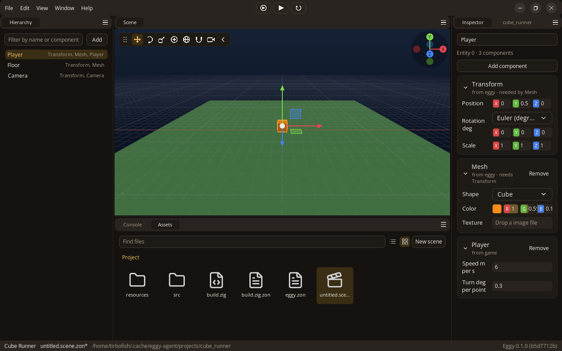Open the Inspector panel hamburger menu
This screenshot has width=562, height=351.
point(555,22)
